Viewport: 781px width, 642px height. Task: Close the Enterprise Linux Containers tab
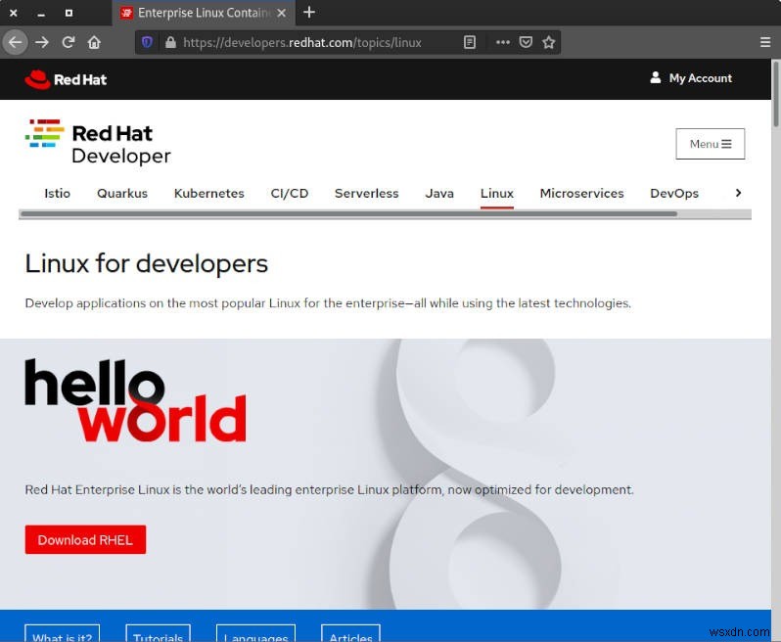pos(282,13)
